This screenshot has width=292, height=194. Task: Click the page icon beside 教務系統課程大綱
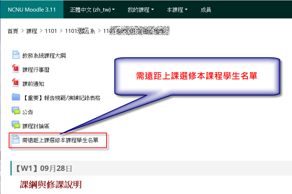point(16,55)
